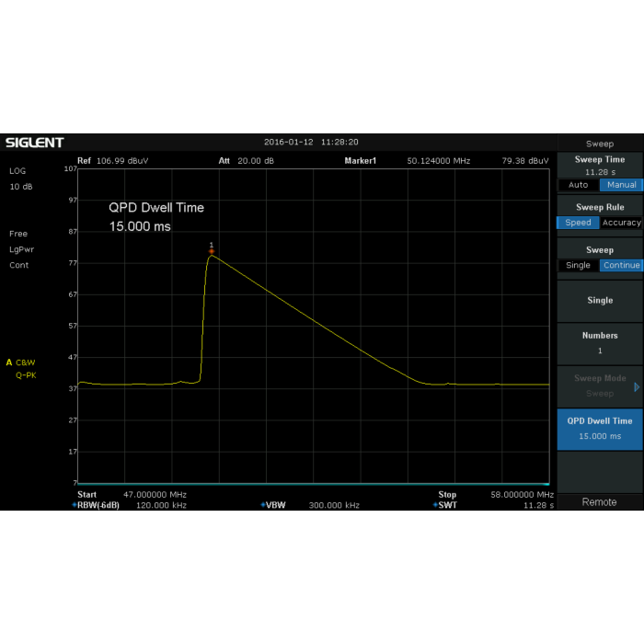Choose Accuracy for Sweep Rule
The image size is (644, 644).
[x=621, y=223]
